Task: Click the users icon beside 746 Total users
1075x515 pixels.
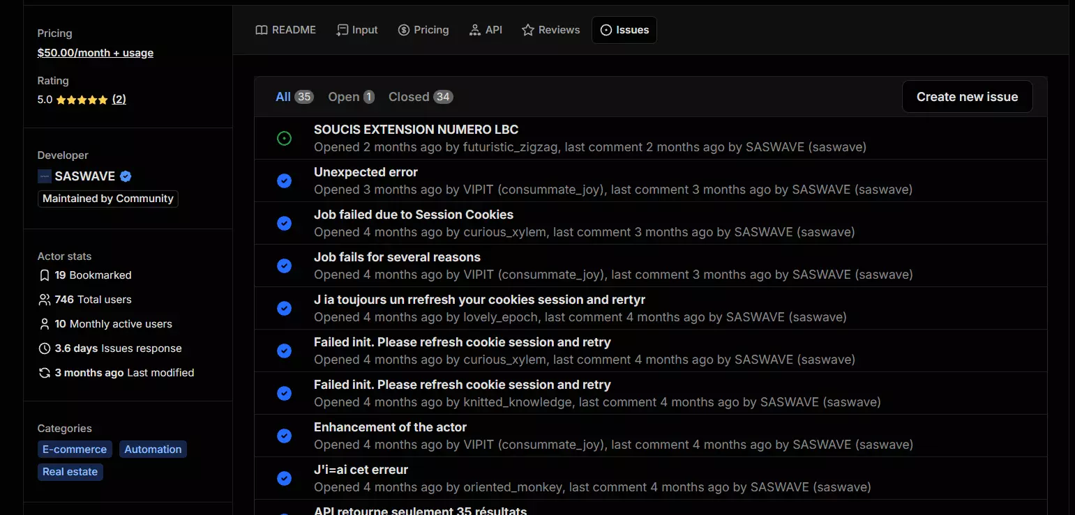Action: pos(45,300)
